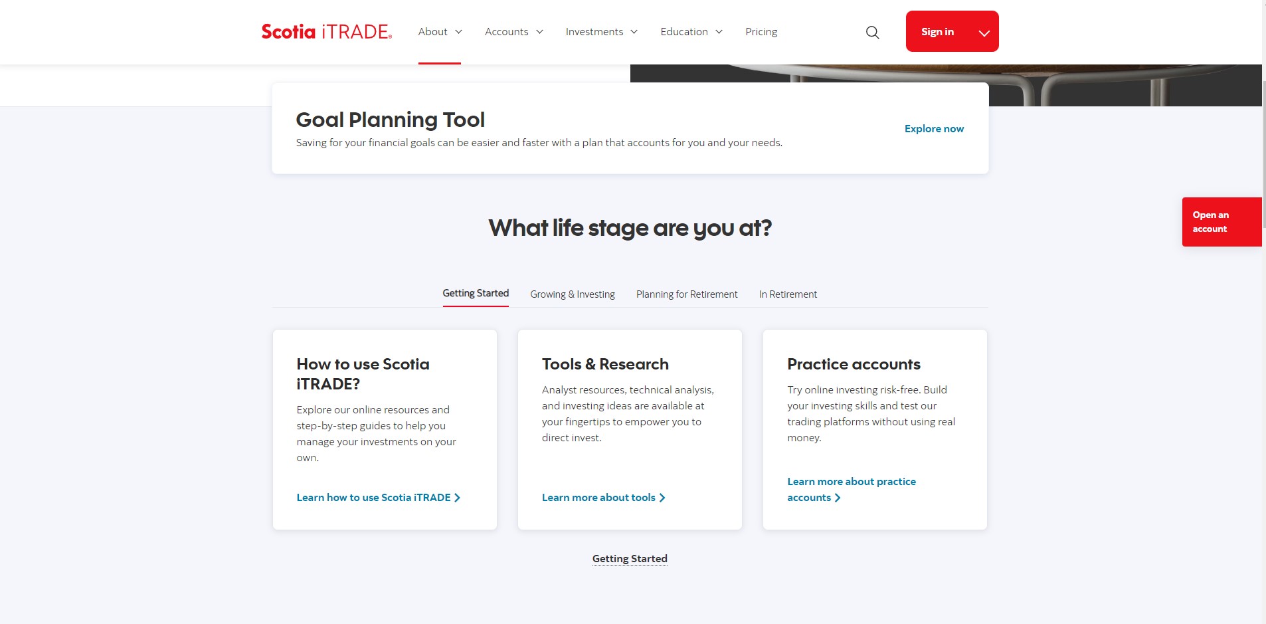1266x624 pixels.
Task: Expand the Investments menu chevron
Action: click(634, 32)
